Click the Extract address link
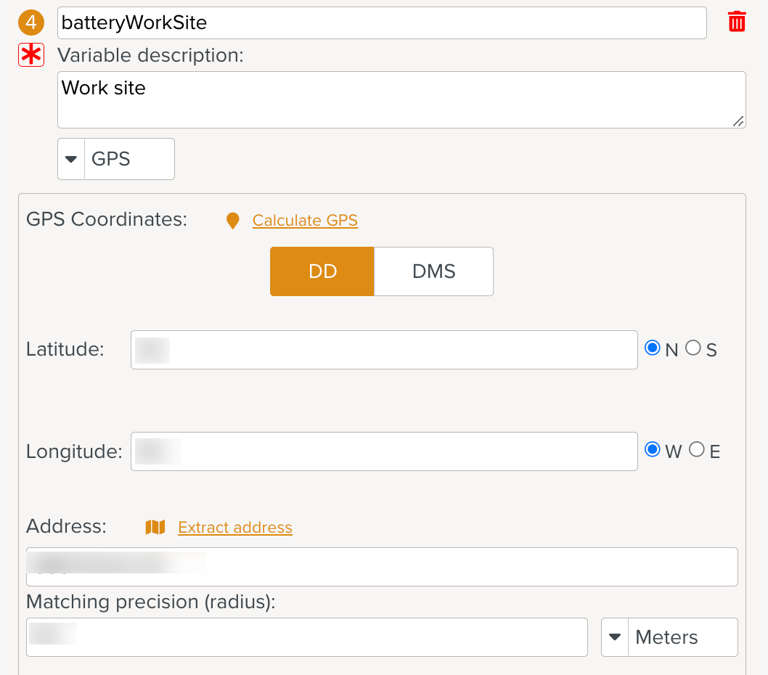768x675 pixels. [x=235, y=528]
